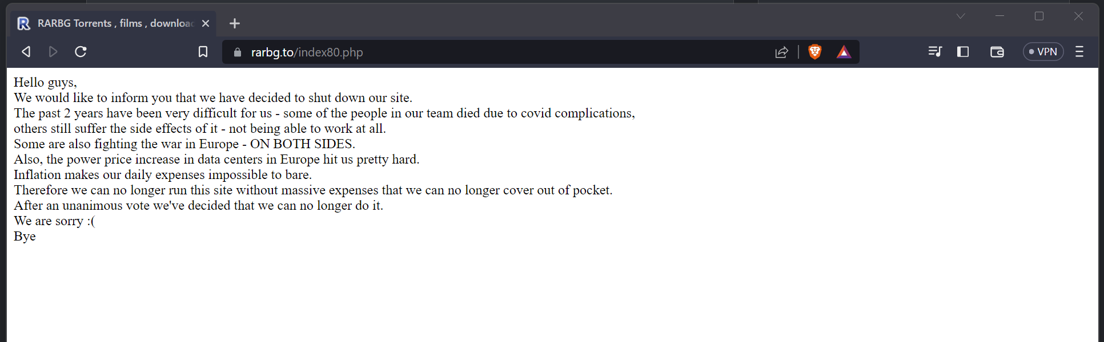View site info via the padlock icon
This screenshot has height=342, width=1104.
point(238,52)
